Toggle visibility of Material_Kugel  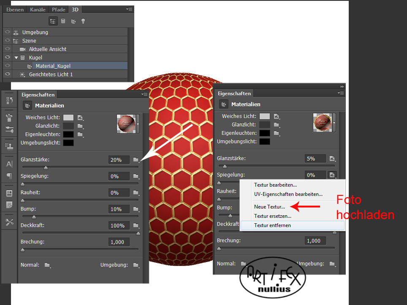click(x=8, y=65)
